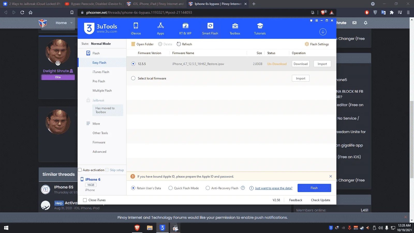Select Anti-Recovery Flash option
Image resolution: width=414 pixels, height=233 pixels.
208,188
